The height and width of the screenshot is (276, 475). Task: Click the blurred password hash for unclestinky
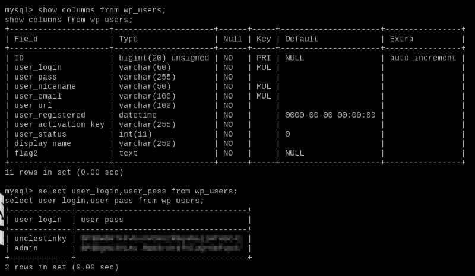tap(161, 239)
